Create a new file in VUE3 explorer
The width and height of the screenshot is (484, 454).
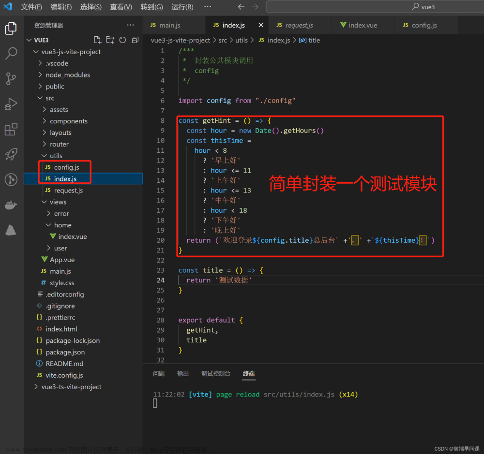coord(97,40)
